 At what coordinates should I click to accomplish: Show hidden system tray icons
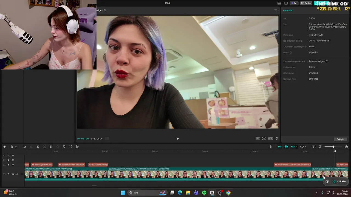click(x=316, y=193)
